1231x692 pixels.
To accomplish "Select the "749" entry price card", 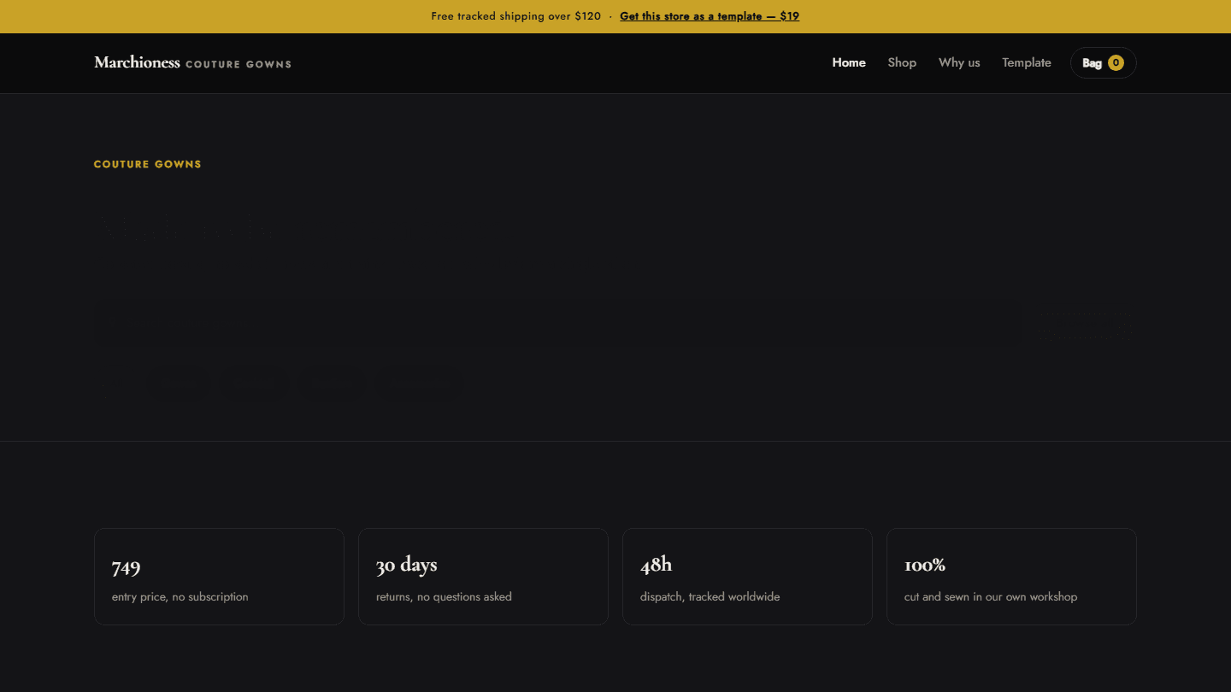I will (x=219, y=577).
